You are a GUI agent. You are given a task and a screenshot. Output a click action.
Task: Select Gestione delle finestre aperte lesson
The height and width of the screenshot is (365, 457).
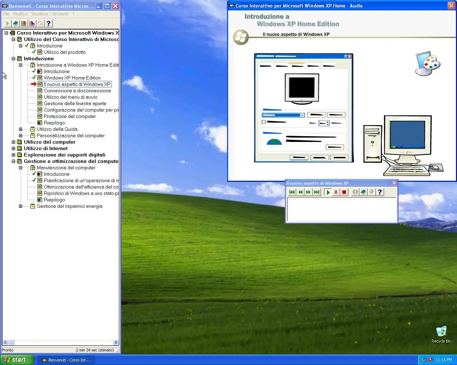coord(75,103)
